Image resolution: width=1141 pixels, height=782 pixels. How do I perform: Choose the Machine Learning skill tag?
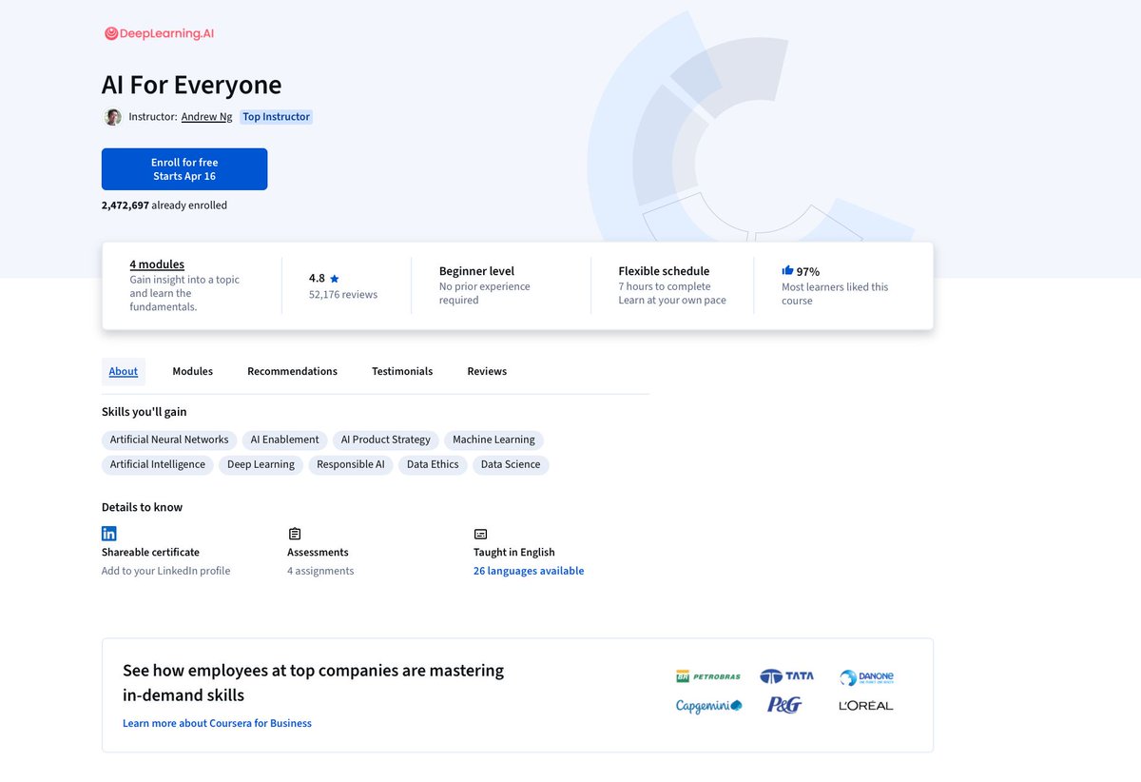[x=493, y=440]
